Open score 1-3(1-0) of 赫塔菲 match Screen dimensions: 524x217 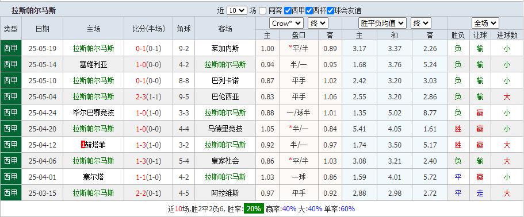[148, 145]
